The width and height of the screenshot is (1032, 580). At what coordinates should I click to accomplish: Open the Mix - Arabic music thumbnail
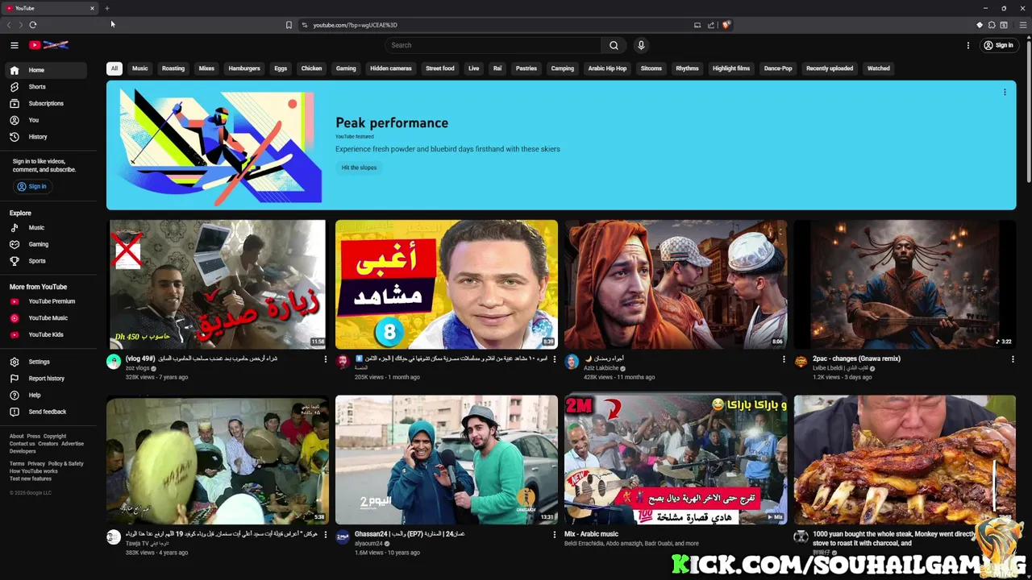coord(676,460)
